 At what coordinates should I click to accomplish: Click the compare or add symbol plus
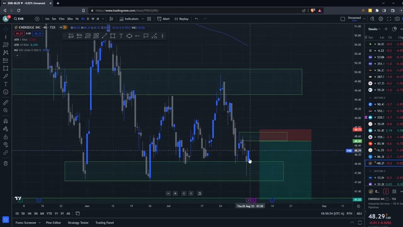[37, 19]
